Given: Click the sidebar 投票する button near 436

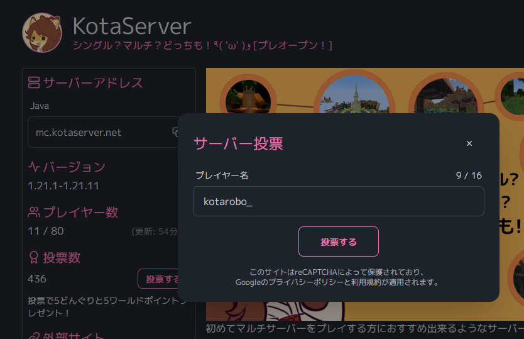Looking at the screenshot, I should point(158,279).
